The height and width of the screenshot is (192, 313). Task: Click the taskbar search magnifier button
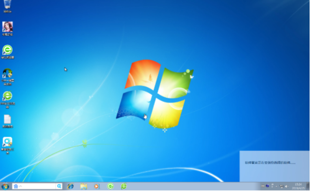tap(59, 186)
